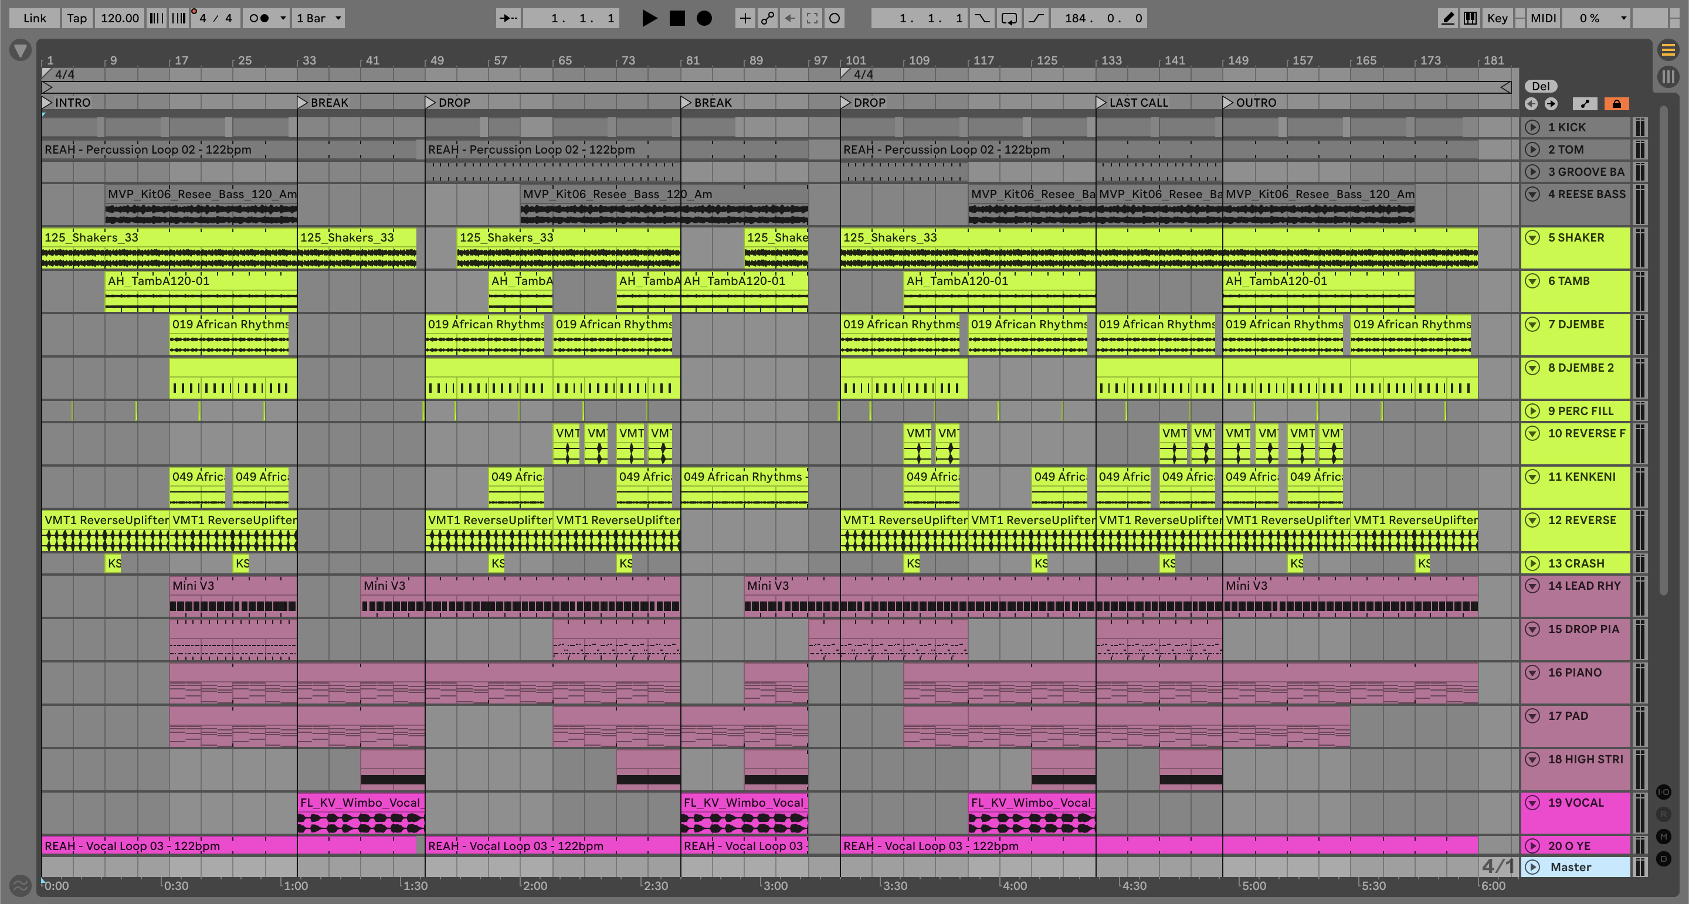
Task: Collapse the 19 VOCAL track
Action: (x=1532, y=803)
